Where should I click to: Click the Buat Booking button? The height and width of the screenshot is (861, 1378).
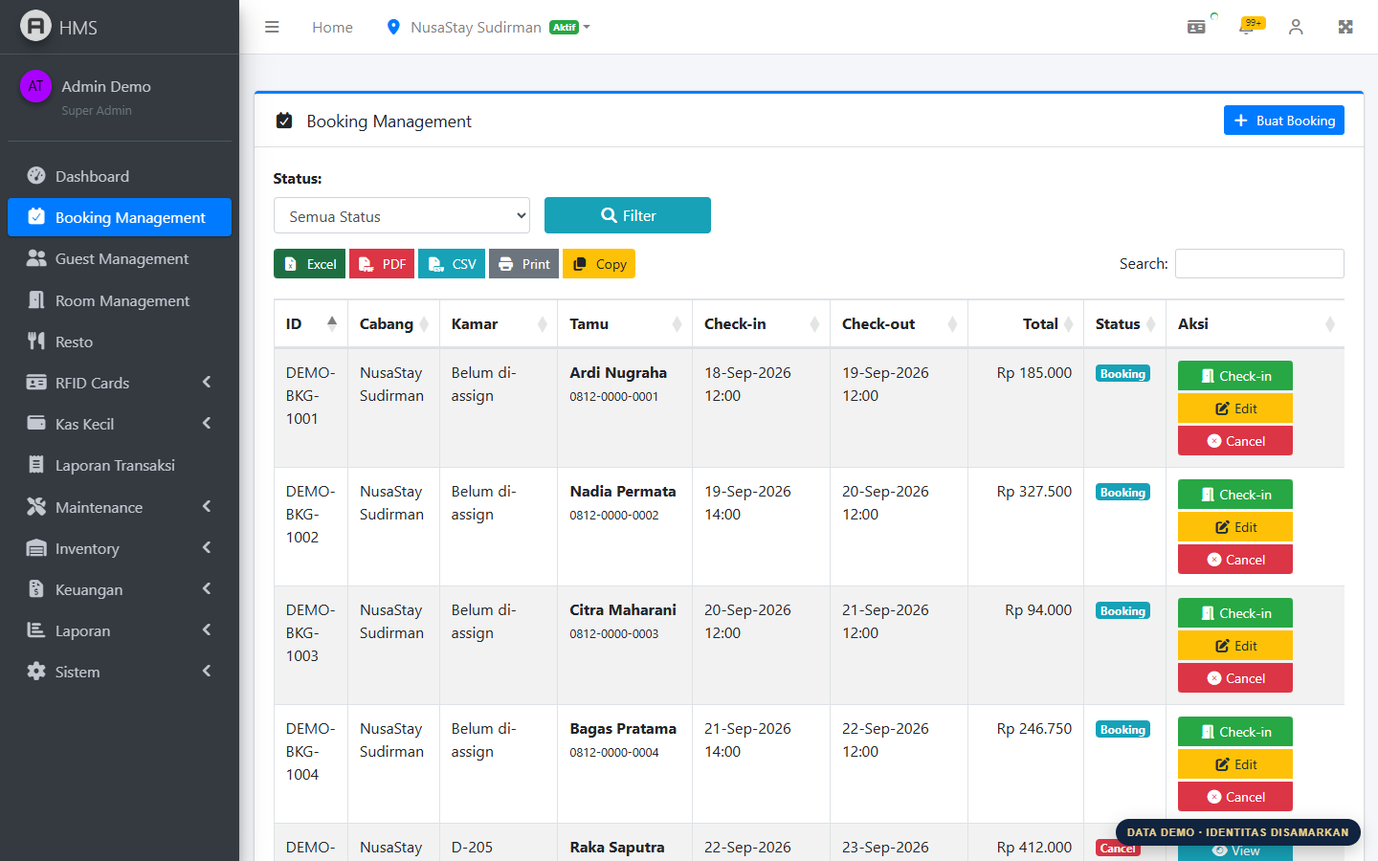pos(1284,121)
